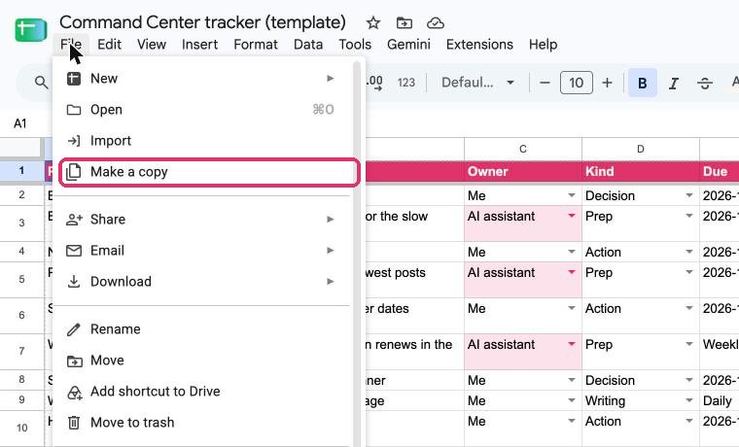Open AI assistant dropdown in row 7

(x=572, y=344)
